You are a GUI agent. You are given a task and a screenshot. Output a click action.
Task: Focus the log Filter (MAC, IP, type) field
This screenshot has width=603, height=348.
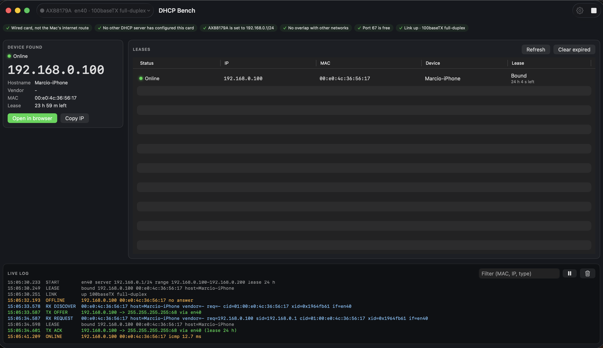click(x=519, y=273)
